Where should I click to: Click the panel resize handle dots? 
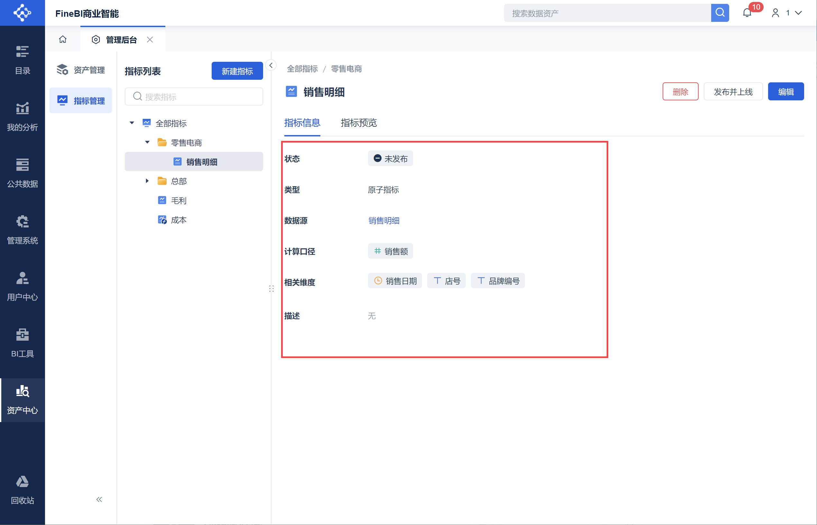tap(271, 289)
